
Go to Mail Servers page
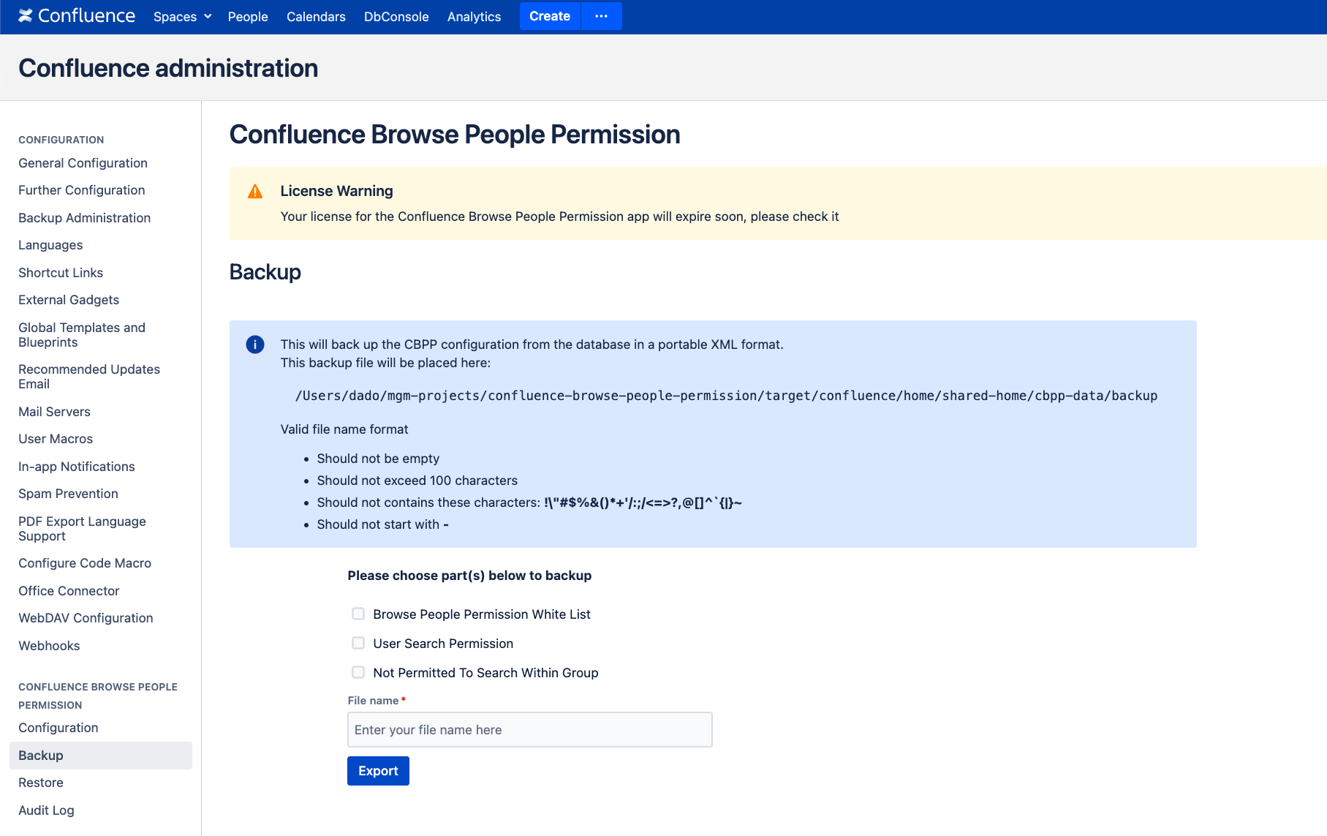pyautogui.click(x=54, y=412)
